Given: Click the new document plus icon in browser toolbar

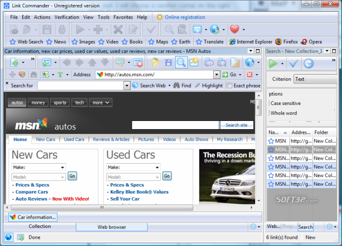Looking at the screenshot, I should 14,63.
